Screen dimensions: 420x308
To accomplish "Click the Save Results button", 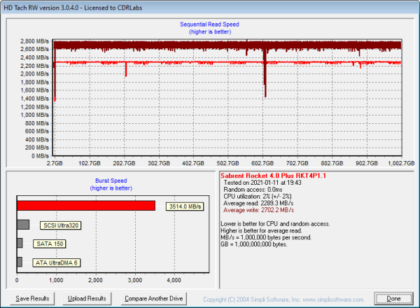I will pos(33,298).
